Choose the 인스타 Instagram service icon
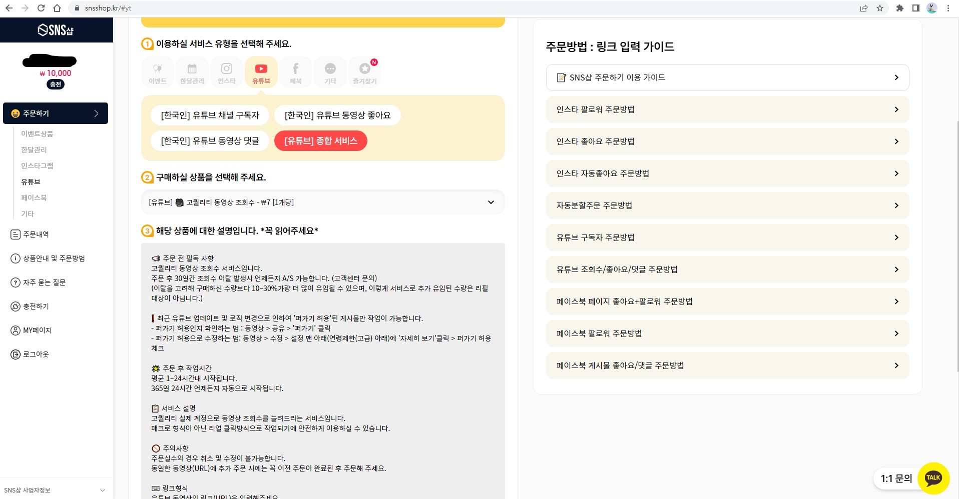The height and width of the screenshot is (499, 959). point(227,72)
